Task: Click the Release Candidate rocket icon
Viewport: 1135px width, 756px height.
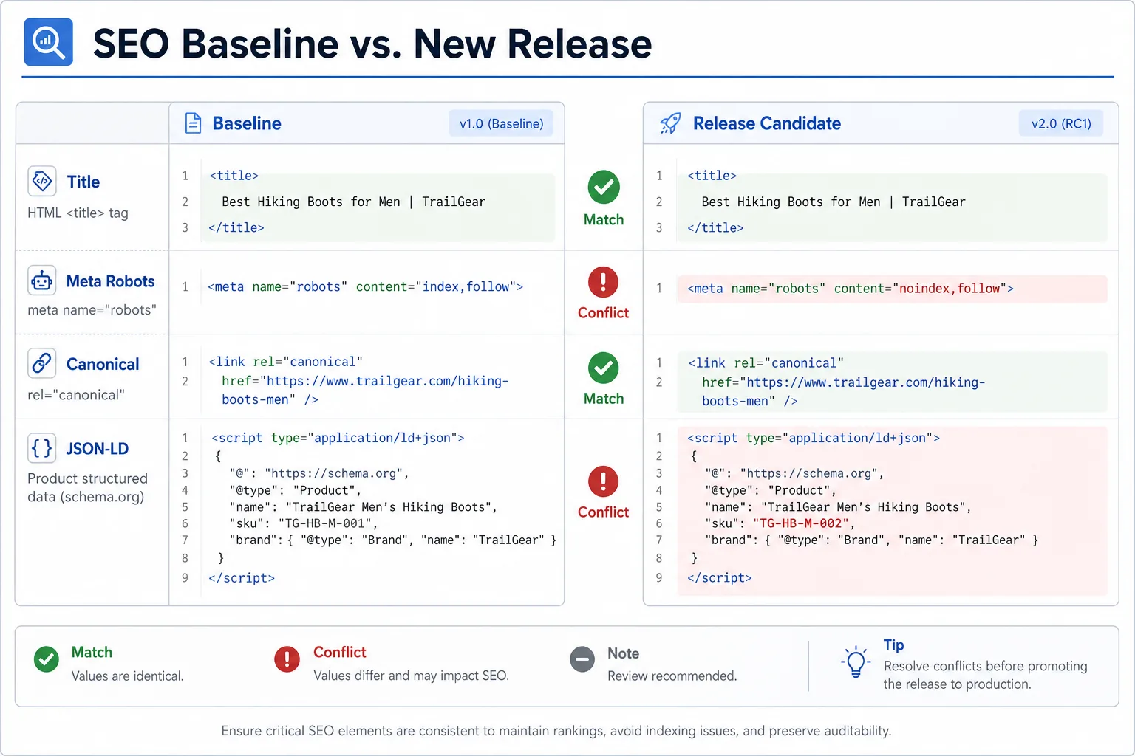Action: coord(670,123)
